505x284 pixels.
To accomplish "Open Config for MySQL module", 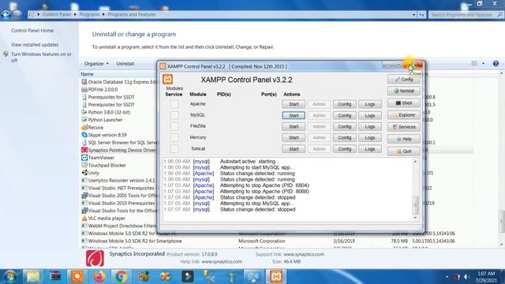I will click(344, 115).
